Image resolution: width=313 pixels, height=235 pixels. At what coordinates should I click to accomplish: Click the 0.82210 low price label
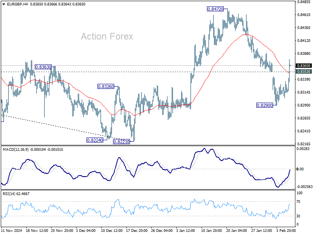(x=121, y=142)
